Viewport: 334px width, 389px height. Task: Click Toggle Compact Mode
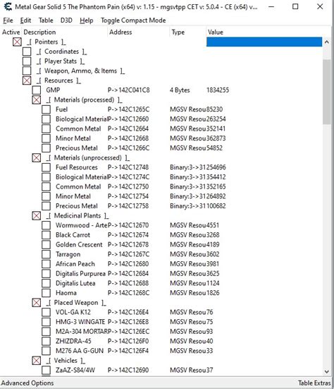tap(133, 20)
